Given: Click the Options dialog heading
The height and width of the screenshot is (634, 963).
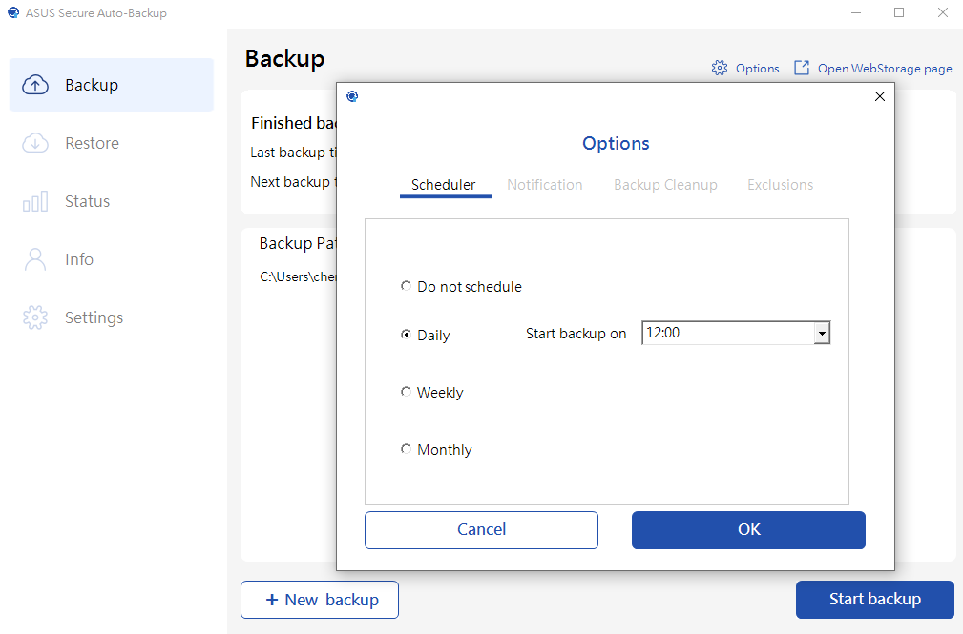Looking at the screenshot, I should pos(616,143).
